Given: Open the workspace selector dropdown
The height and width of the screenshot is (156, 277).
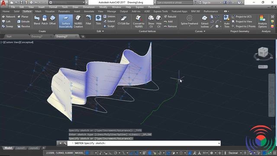Looking at the screenshot, I should coord(84,3).
